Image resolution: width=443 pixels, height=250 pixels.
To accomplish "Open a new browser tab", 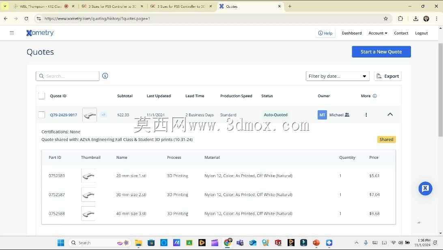I will (290, 6).
